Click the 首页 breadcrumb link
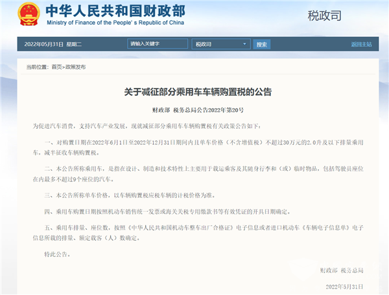389x295 pixels. [x=57, y=67]
